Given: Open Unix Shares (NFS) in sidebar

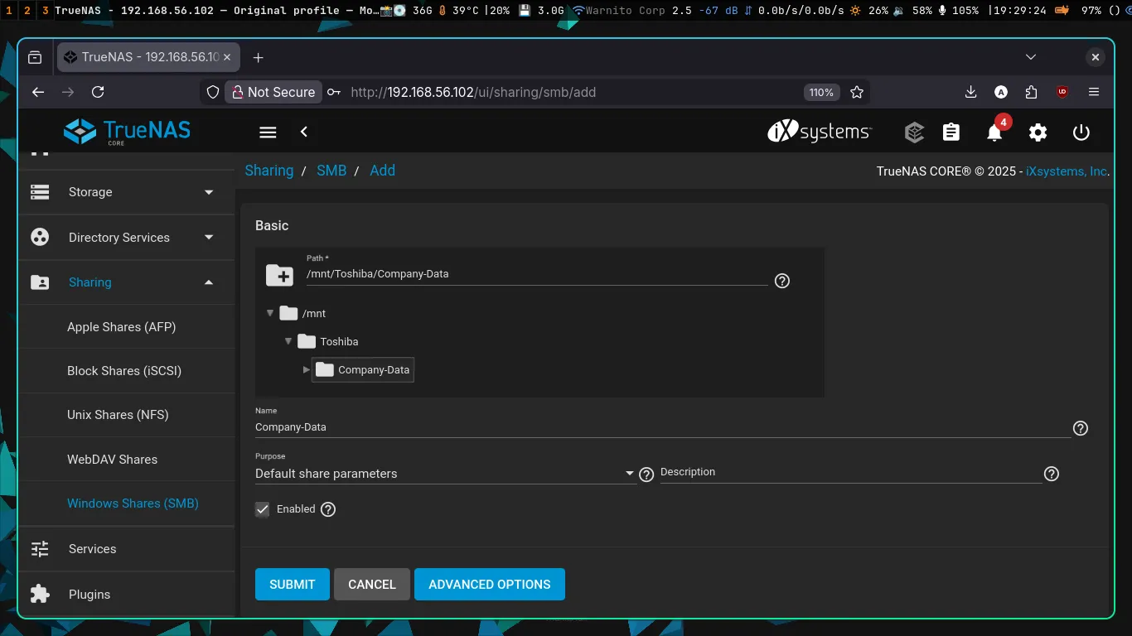Looking at the screenshot, I should (x=118, y=415).
